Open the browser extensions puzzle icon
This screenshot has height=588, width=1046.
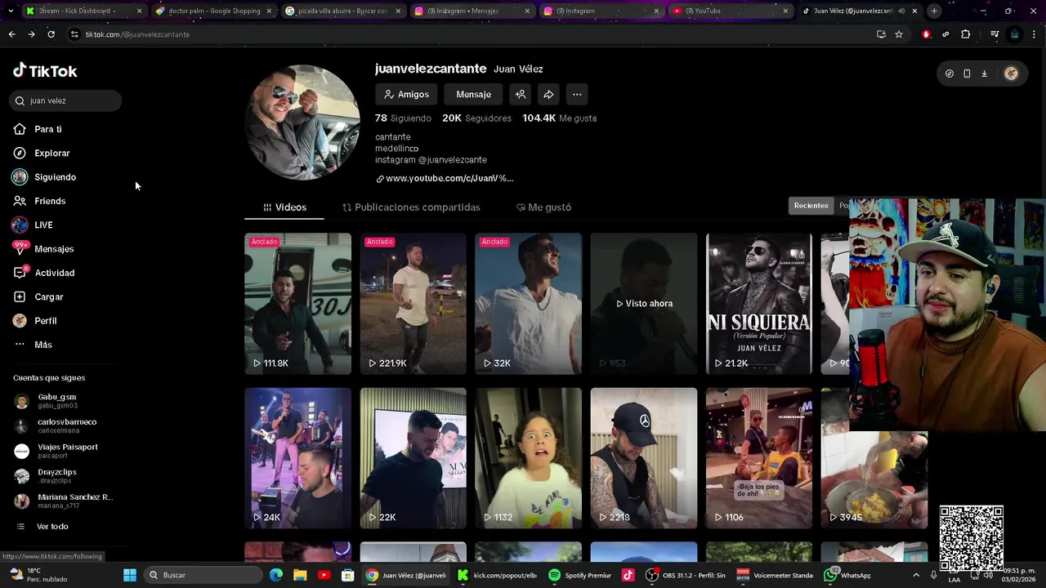click(x=965, y=34)
